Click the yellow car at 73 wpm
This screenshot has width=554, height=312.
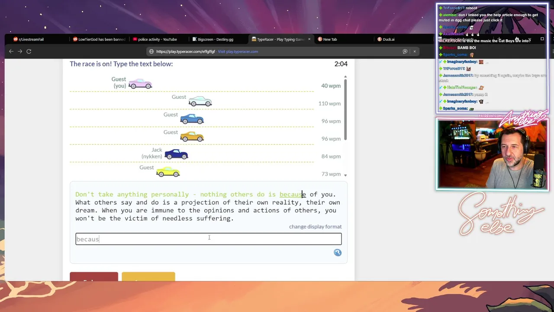pyautogui.click(x=168, y=172)
